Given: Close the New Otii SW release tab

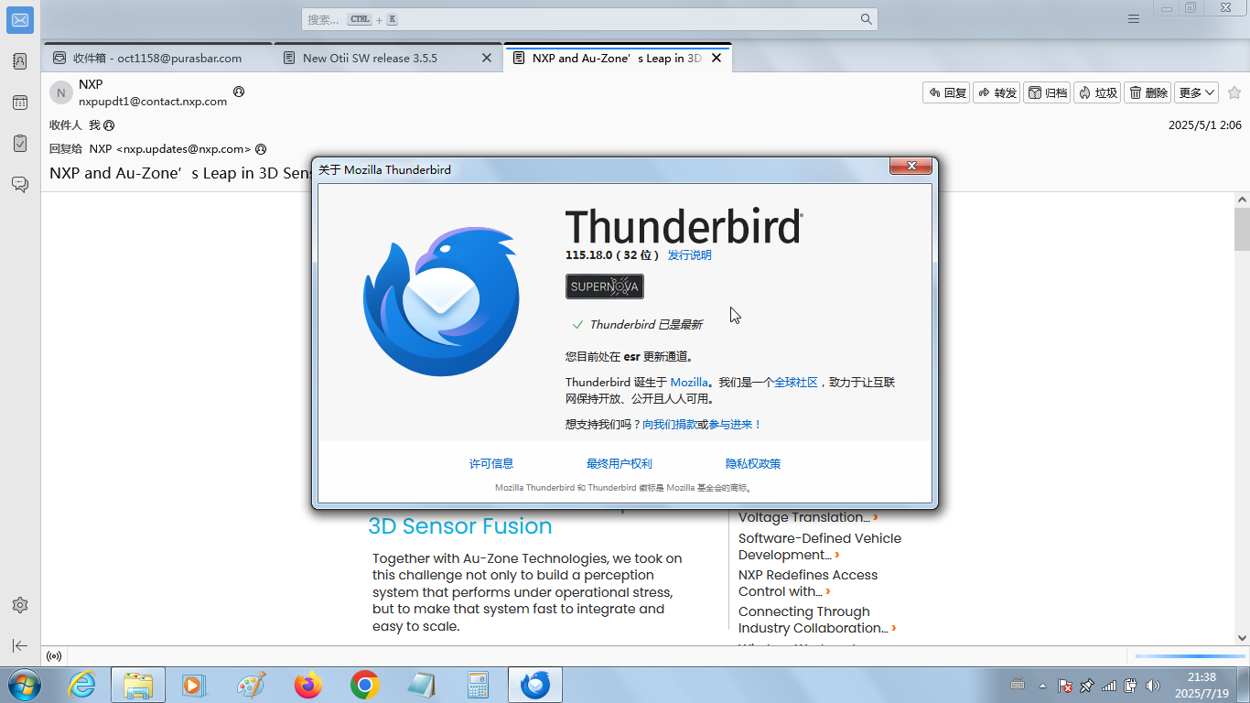Looking at the screenshot, I should point(487,58).
